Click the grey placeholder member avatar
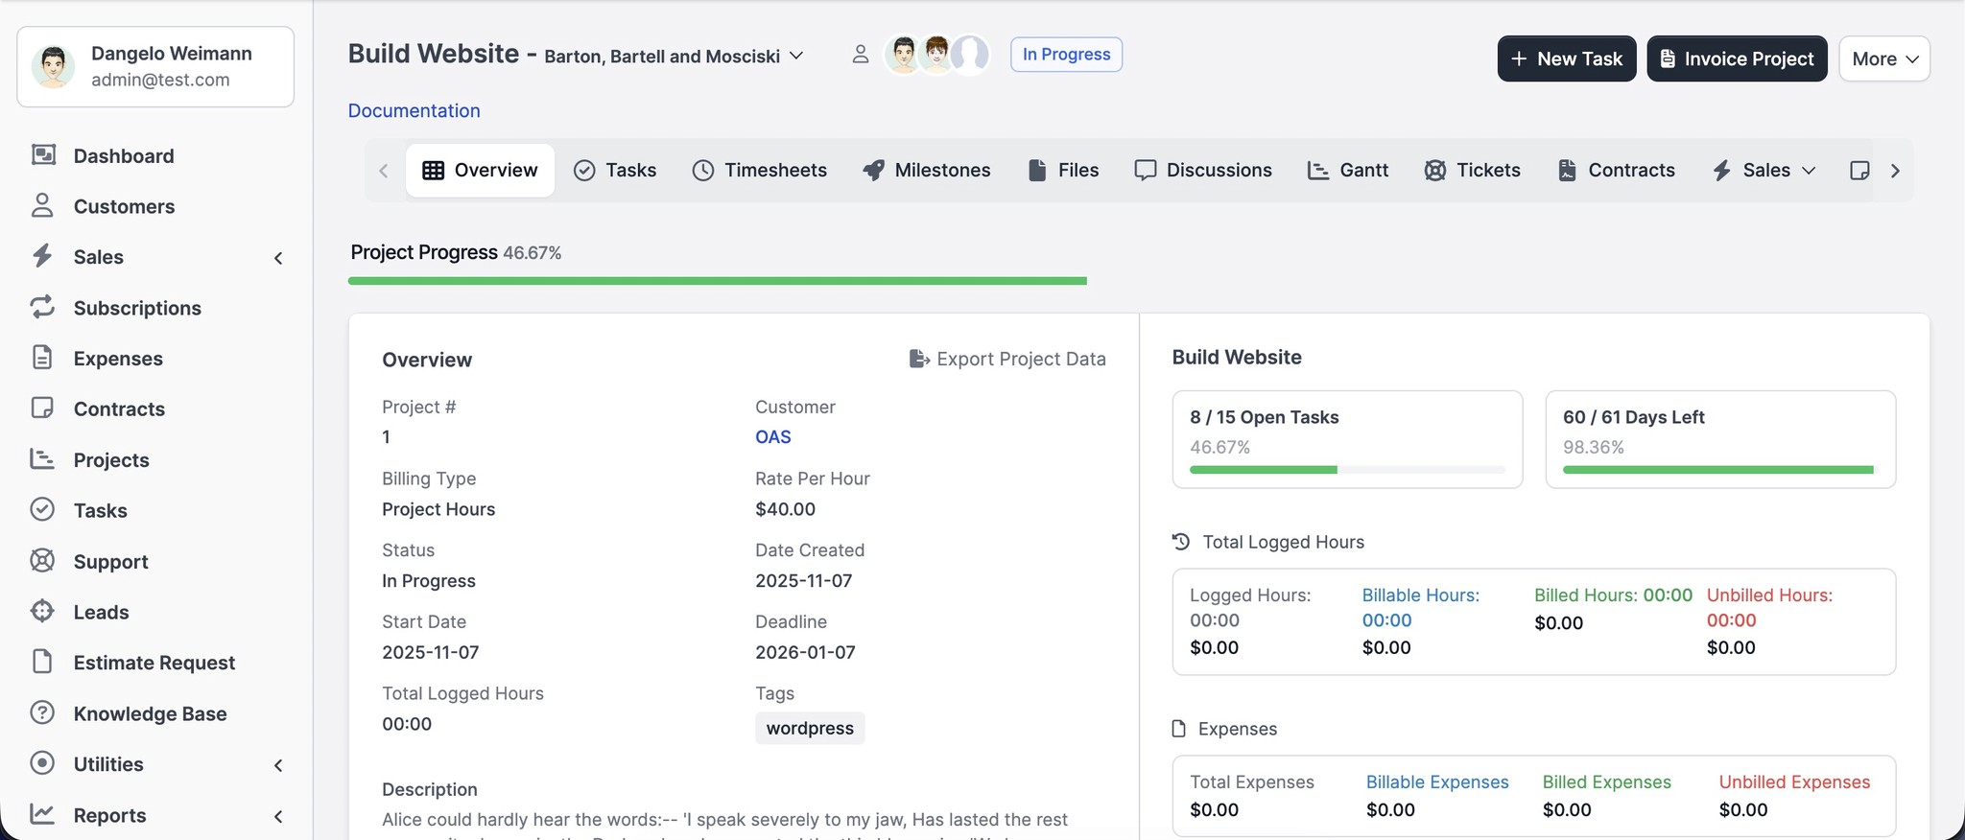Screen dimensions: 1965x840 pyautogui.click(x=971, y=55)
